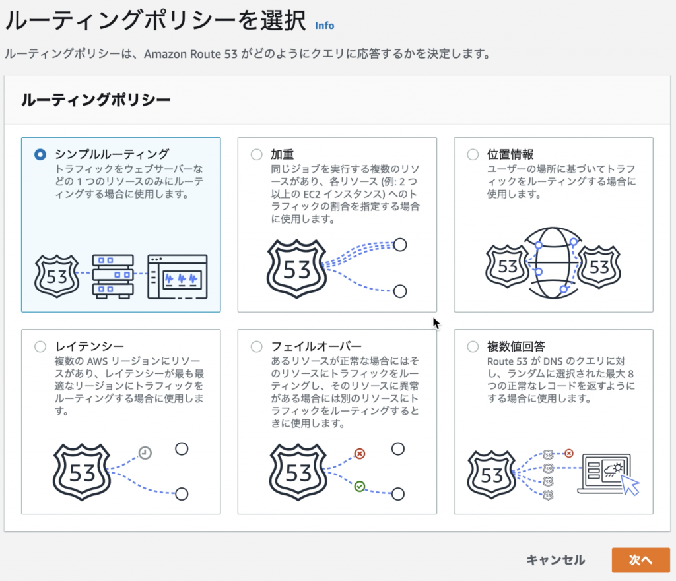Click the 位置情報 description paragraph
This screenshot has width=676, height=581.
(561, 181)
